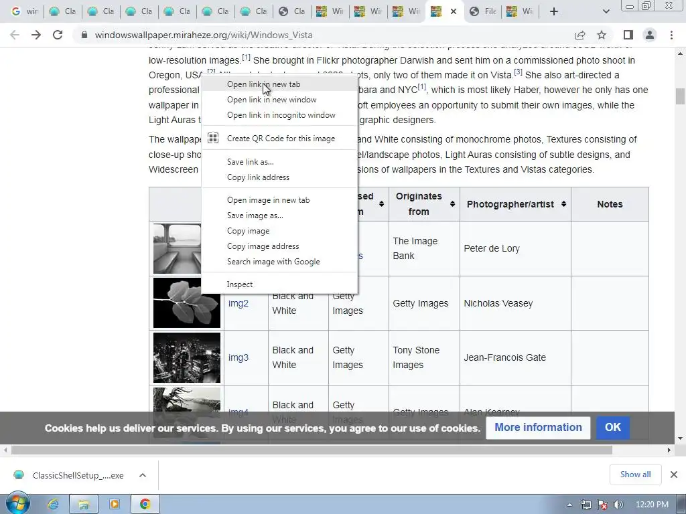Click the Nicholas Veasey cell
This screenshot has width=686, height=514.
[515, 303]
